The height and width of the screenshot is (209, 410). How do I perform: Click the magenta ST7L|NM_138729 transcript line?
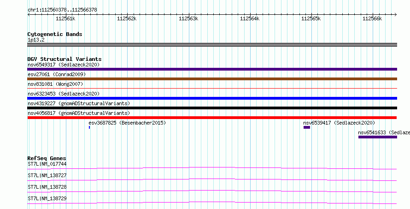tap(212, 203)
